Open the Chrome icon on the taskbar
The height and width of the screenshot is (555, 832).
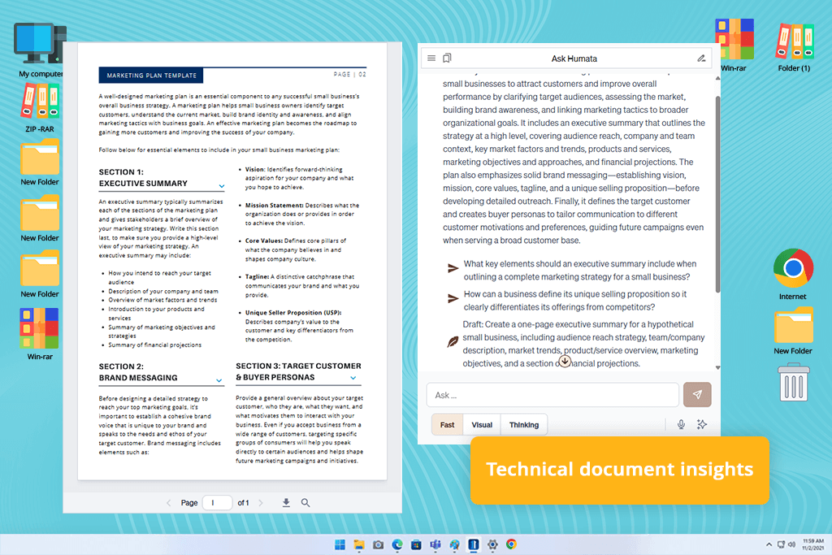point(512,544)
